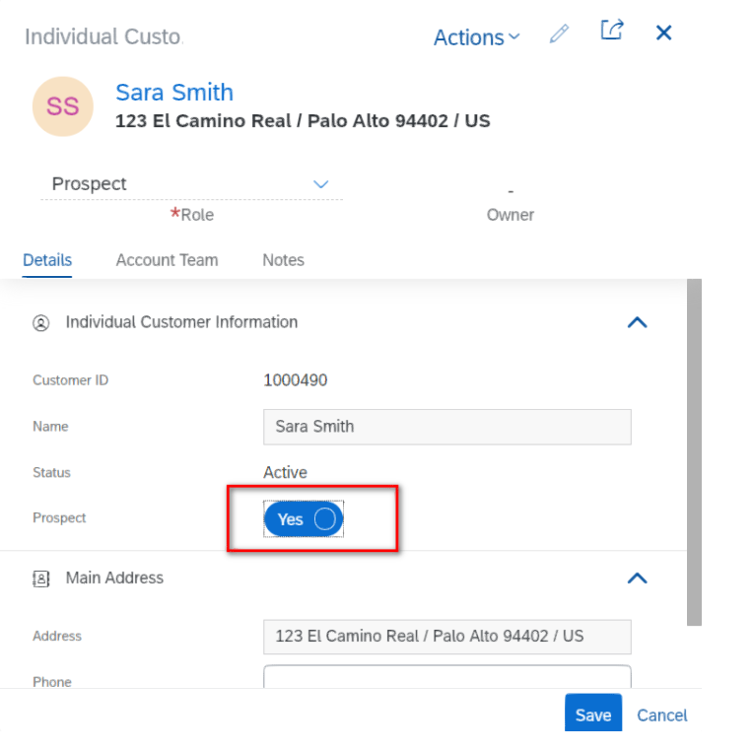Switch to the Details tab
754x750 pixels.
47,260
